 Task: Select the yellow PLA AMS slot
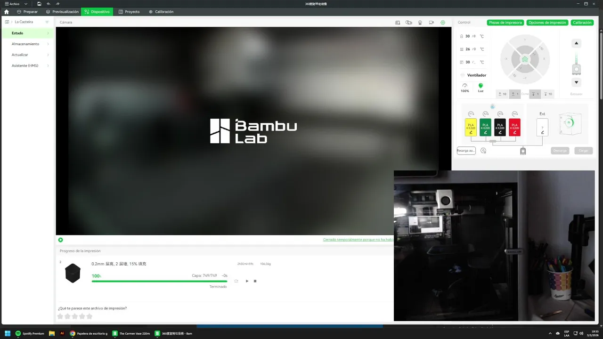[471, 128]
